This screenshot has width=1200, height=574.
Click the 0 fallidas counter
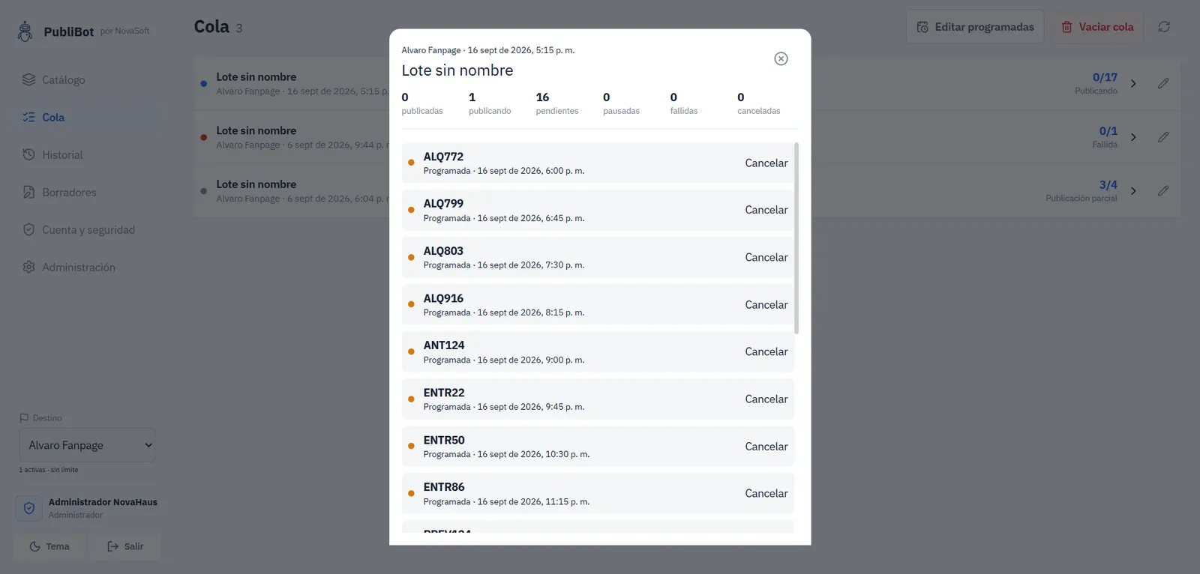[684, 103]
